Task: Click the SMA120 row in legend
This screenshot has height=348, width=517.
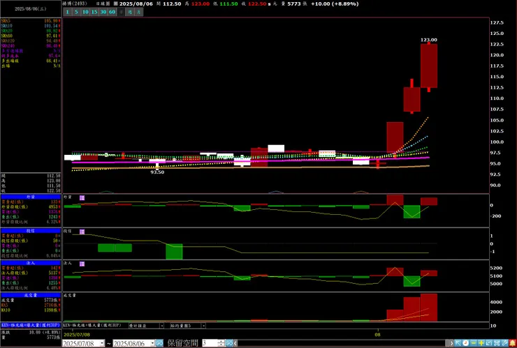Action: coord(31,41)
